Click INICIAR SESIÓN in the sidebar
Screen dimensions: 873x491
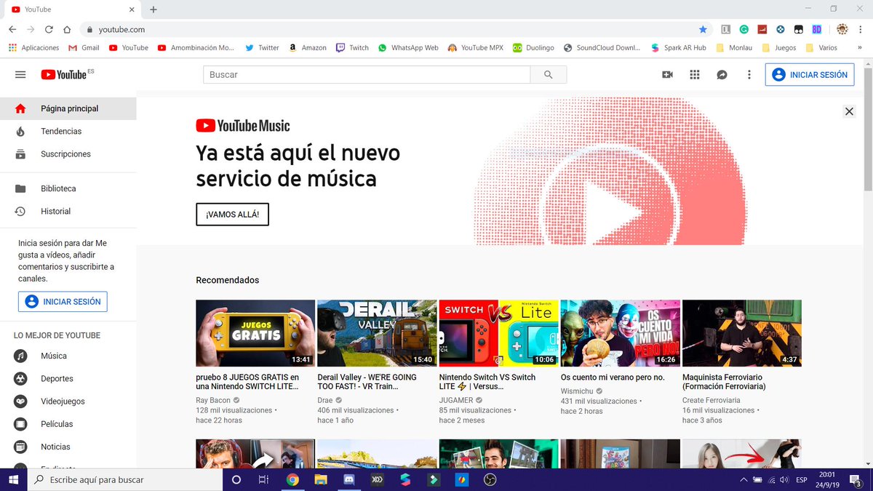click(x=63, y=301)
